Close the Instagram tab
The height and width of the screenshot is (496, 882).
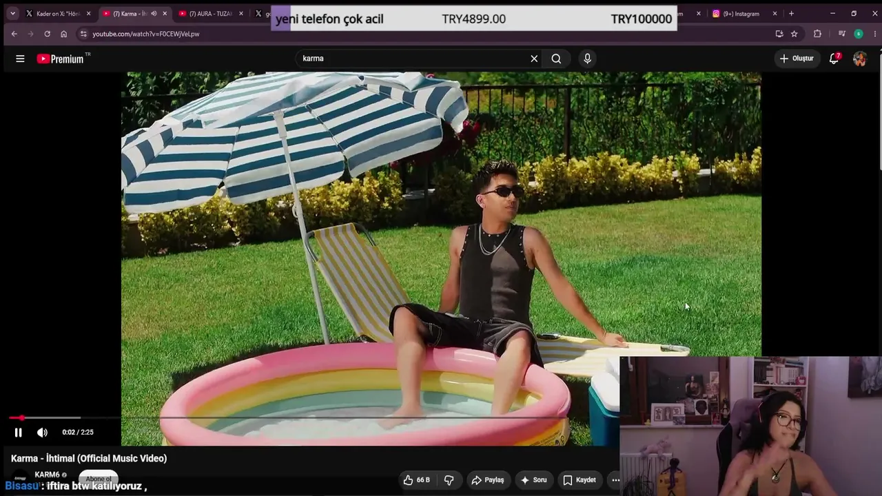click(775, 13)
